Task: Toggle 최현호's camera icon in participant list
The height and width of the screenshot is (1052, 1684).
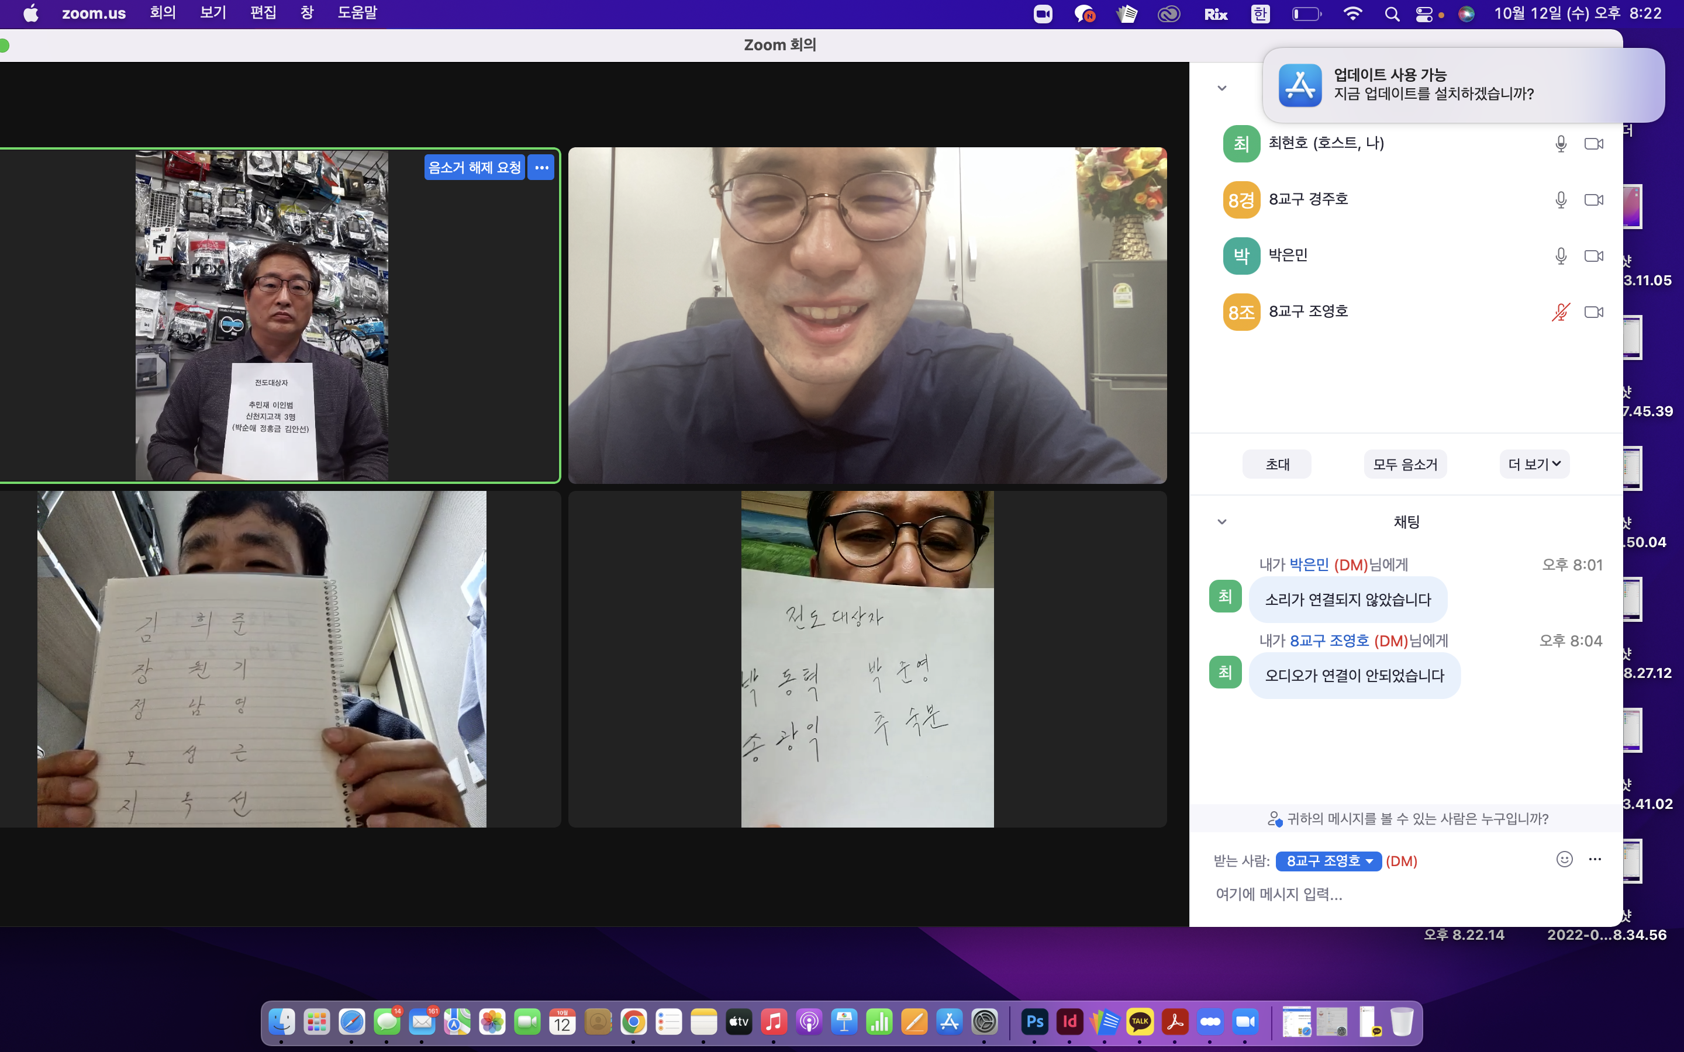Action: tap(1593, 143)
